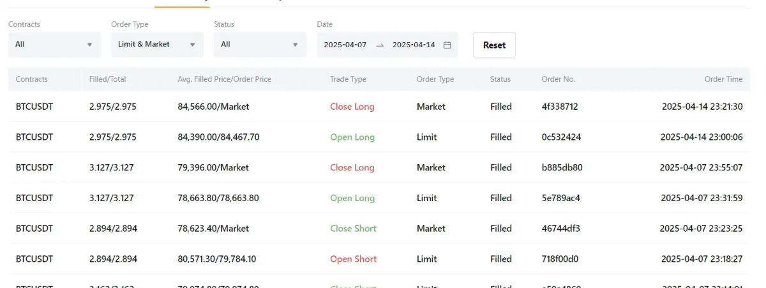Click the green Close Short trade label
This screenshot has height=288, width=766.
click(x=353, y=229)
